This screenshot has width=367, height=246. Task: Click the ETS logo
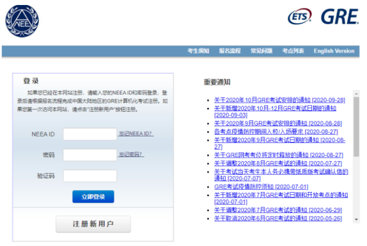[299, 17]
